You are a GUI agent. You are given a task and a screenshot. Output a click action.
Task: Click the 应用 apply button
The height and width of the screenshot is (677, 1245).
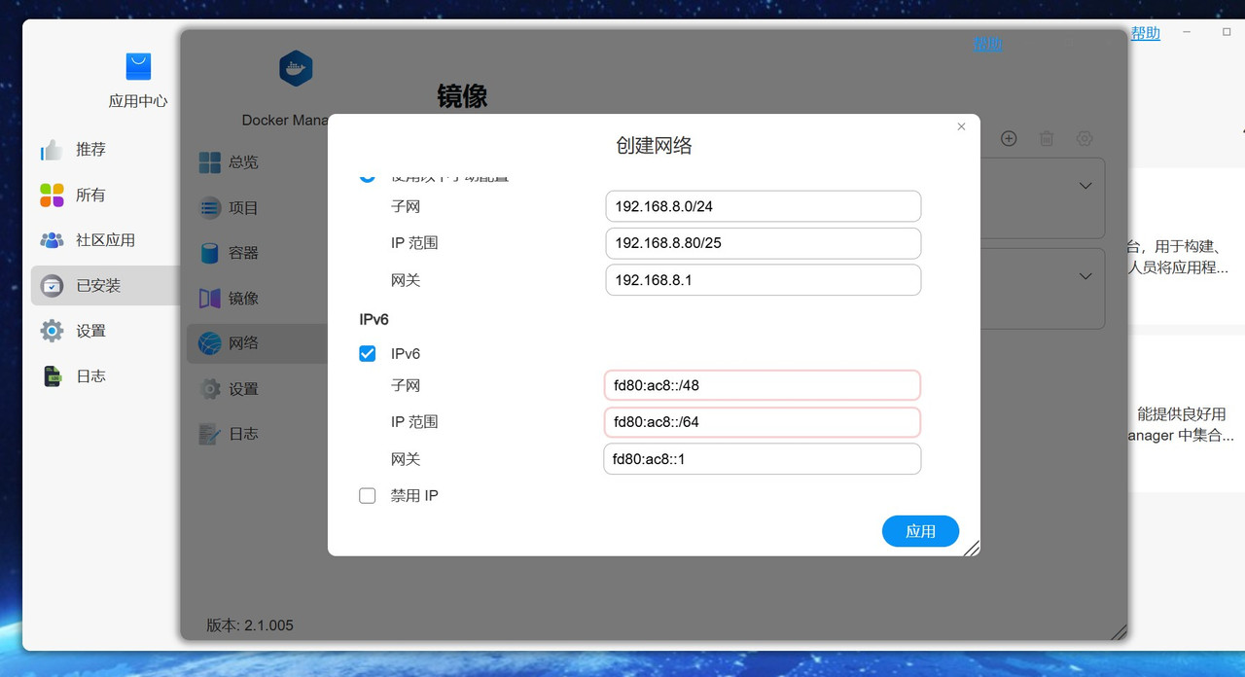click(920, 531)
